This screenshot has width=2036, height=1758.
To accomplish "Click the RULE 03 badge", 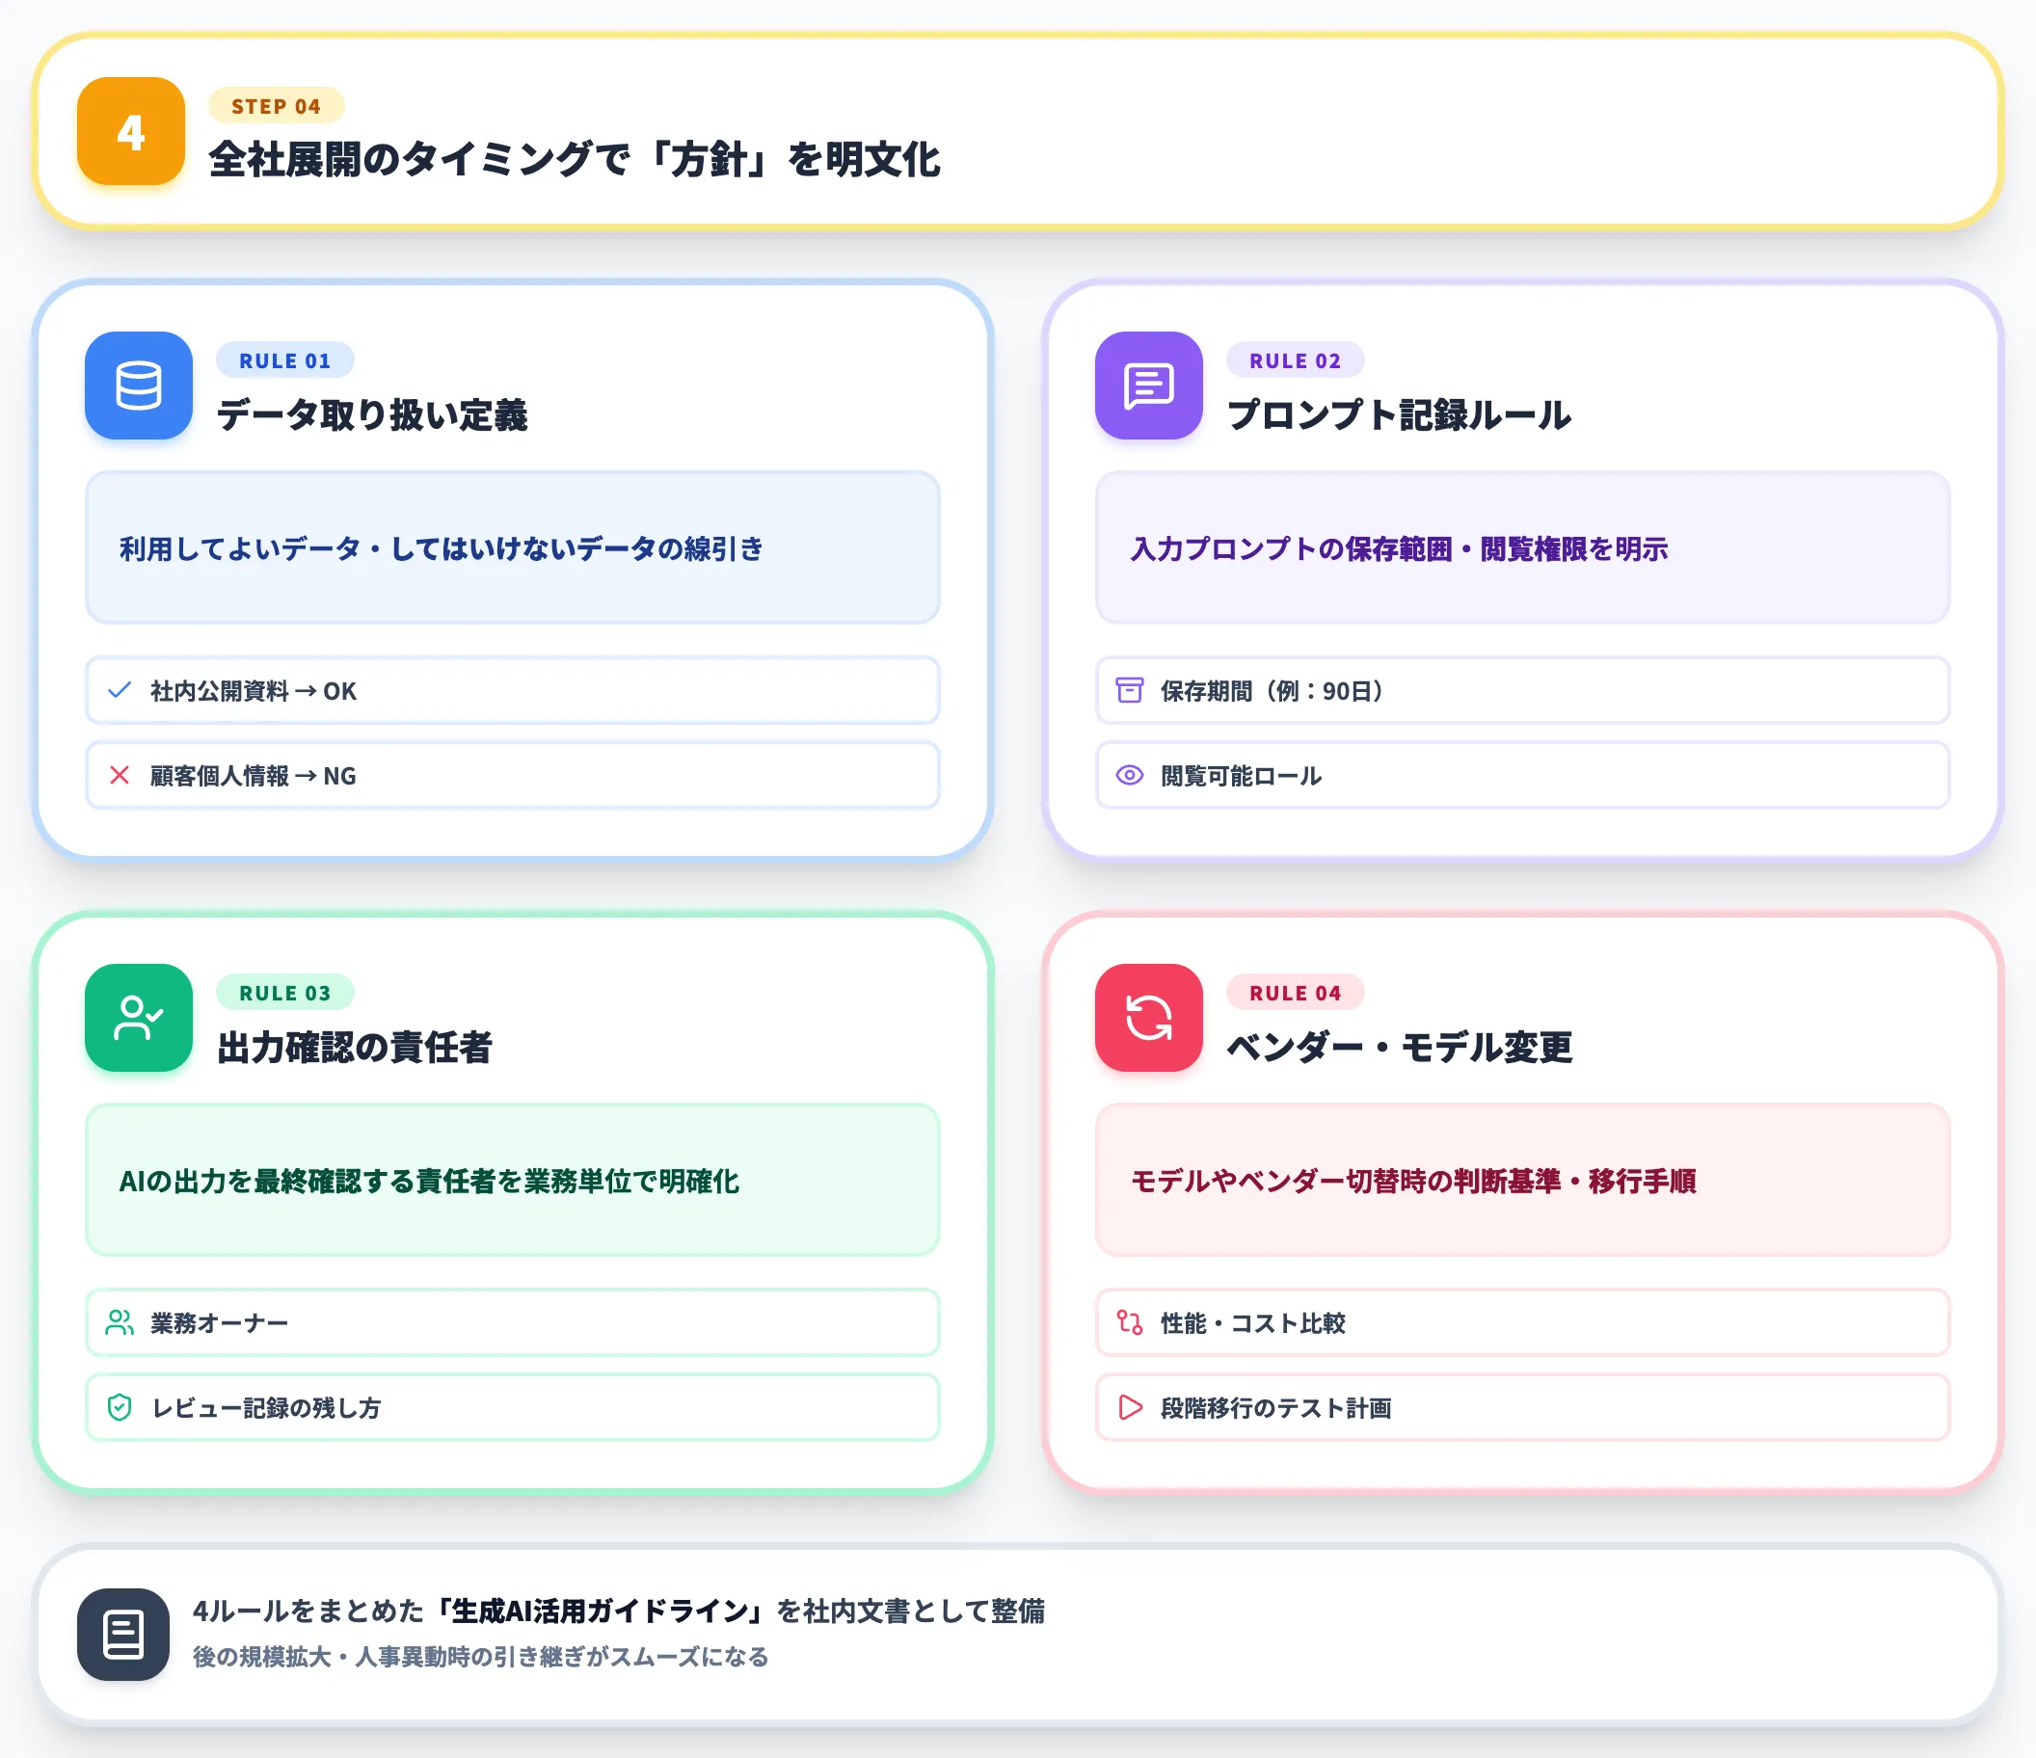I will (285, 993).
